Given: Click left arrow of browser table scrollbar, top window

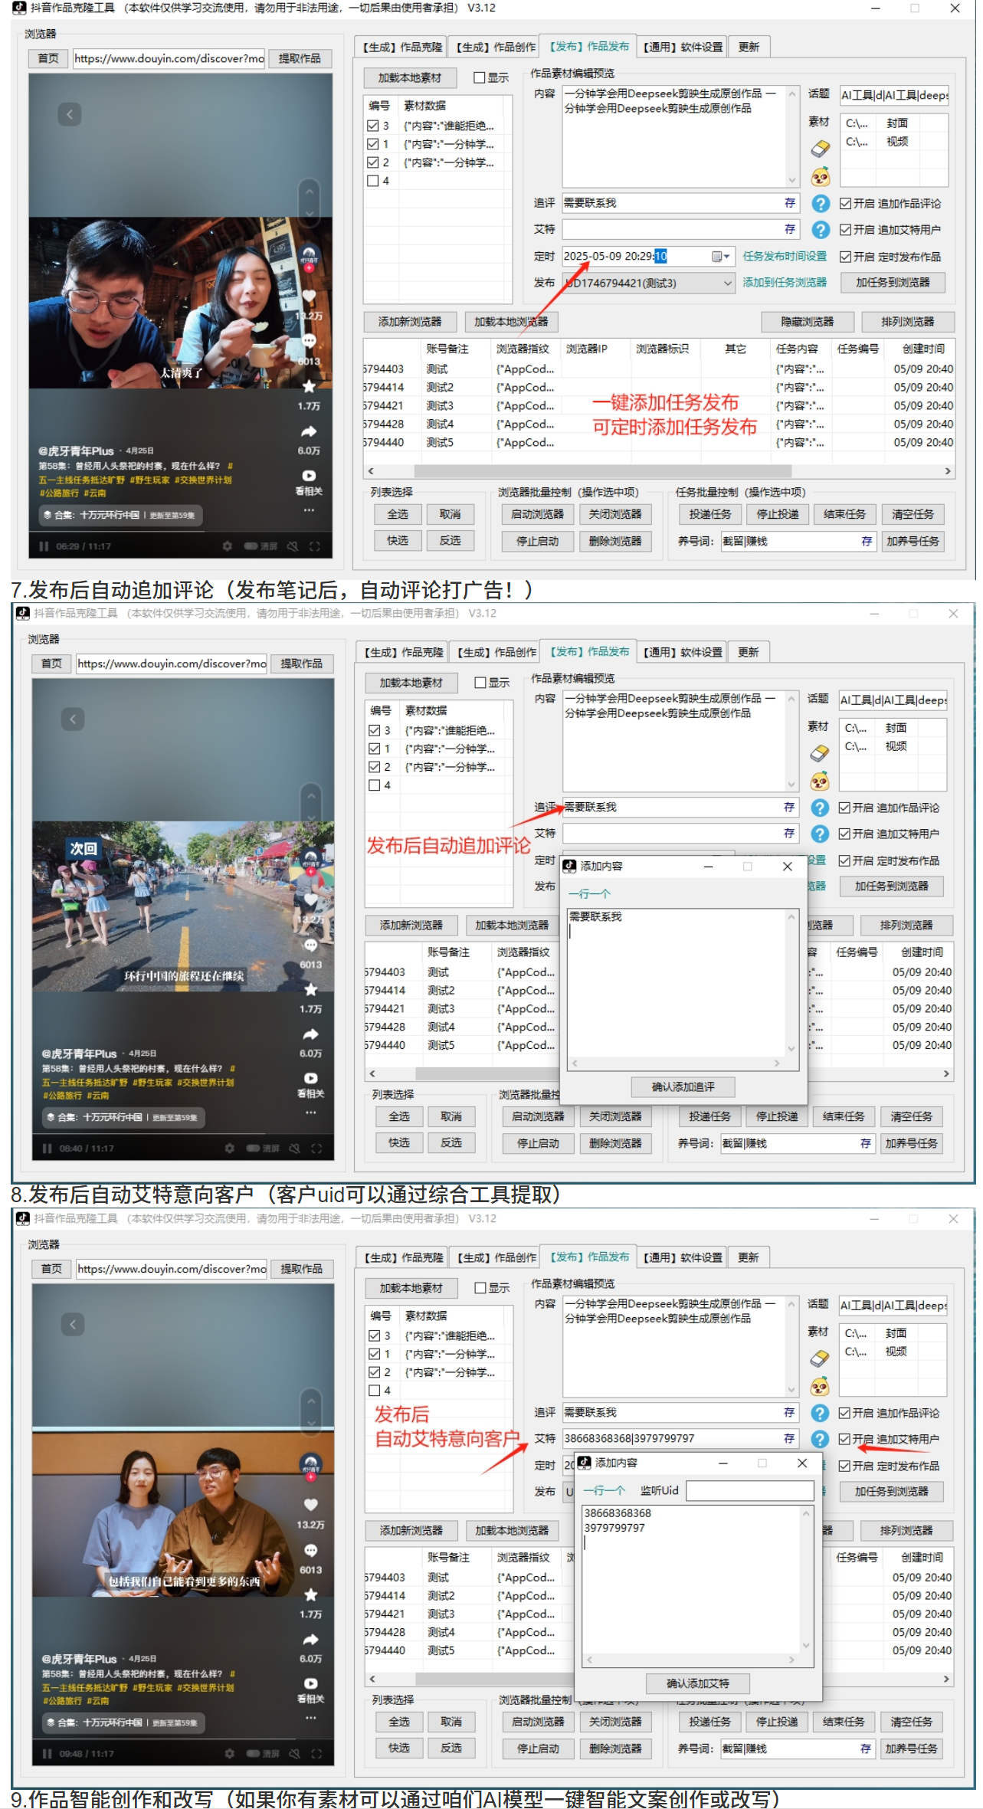Looking at the screenshot, I should click(x=371, y=471).
